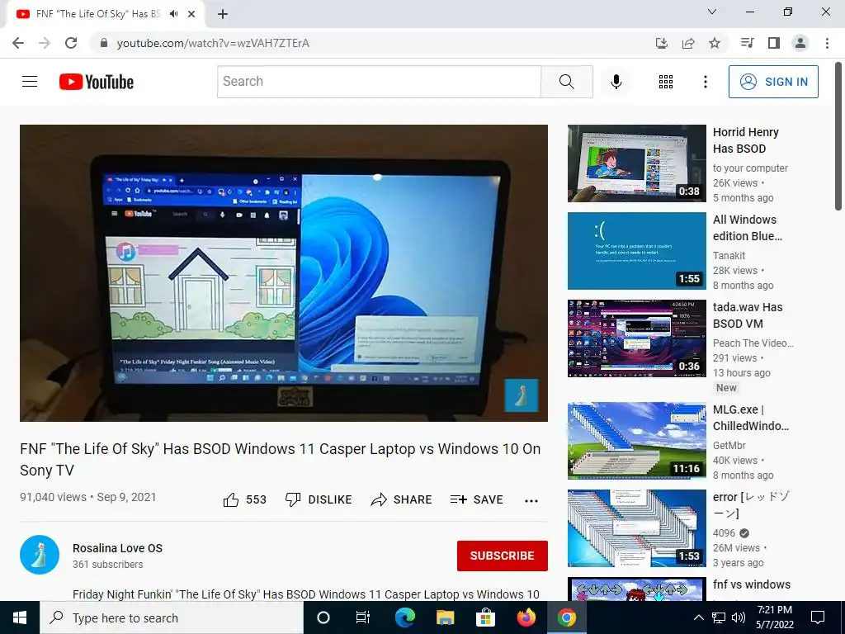Click channel watermark in video corner
Viewport: 845px width, 634px height.
pyautogui.click(x=522, y=395)
